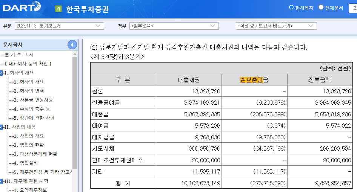Click value 5,658,819,286 in 장부금액 column
This screenshot has height=192, width=357.
pos(333,114)
